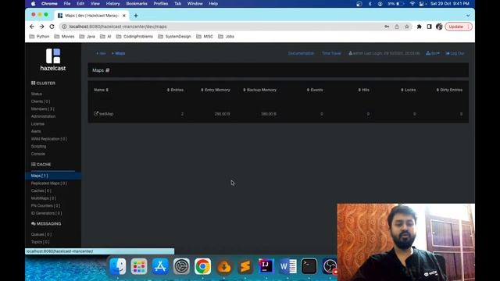Screen dimensions: 500x281
Task: Sort table by Dirty Entries column
Action: tap(449, 90)
